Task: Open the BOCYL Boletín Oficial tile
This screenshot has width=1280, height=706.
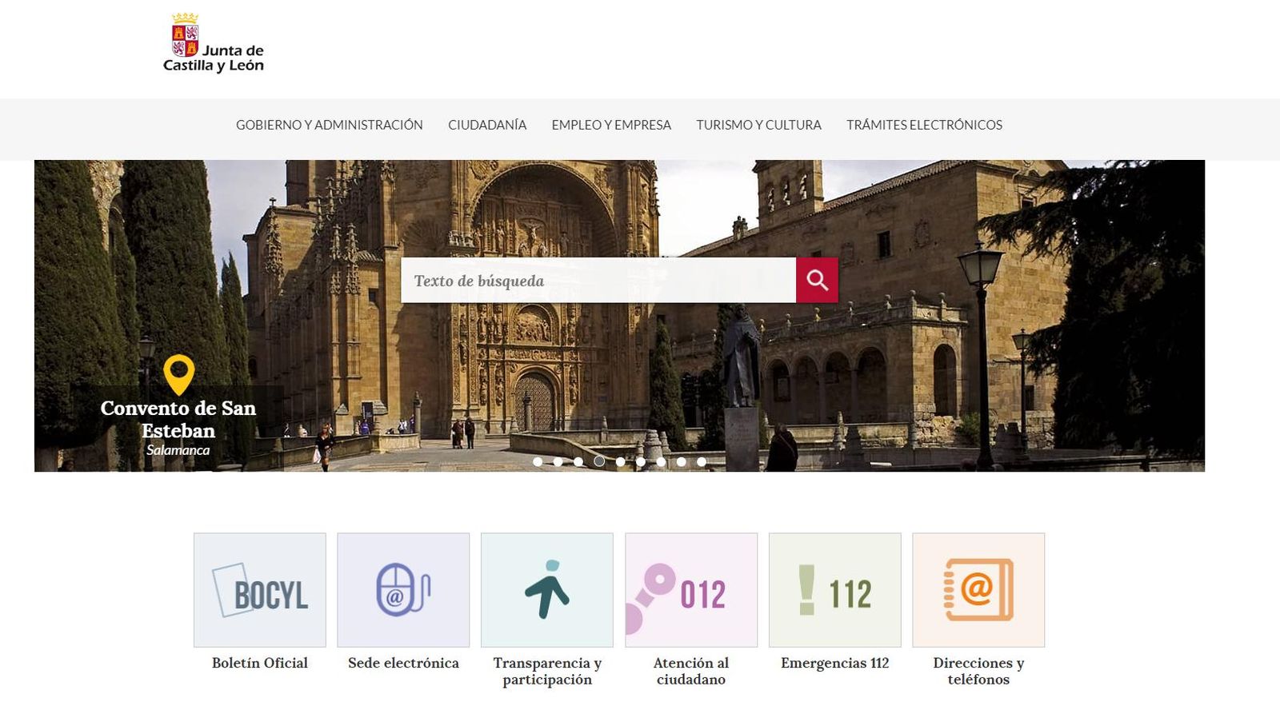Action: (260, 590)
